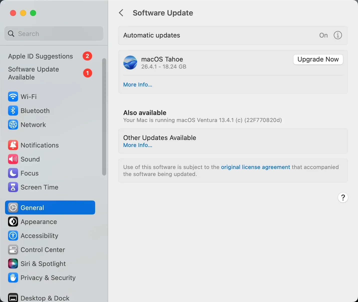
Task: Click the Focus moon icon
Action: [13, 173]
